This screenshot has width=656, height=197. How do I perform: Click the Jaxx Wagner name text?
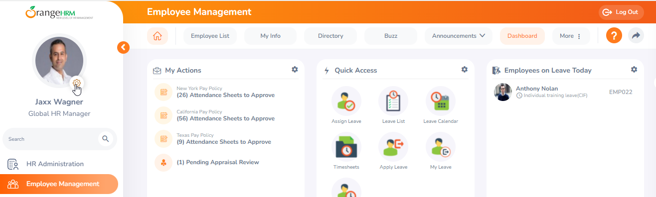coord(59,102)
